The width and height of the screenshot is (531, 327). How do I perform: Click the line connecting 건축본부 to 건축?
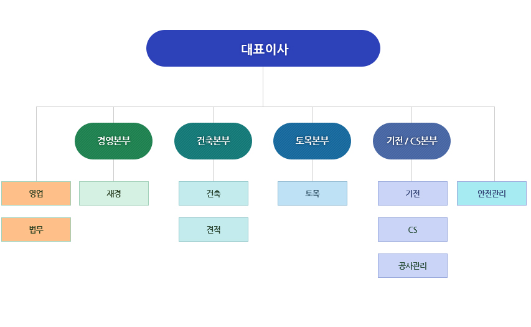click(213, 170)
